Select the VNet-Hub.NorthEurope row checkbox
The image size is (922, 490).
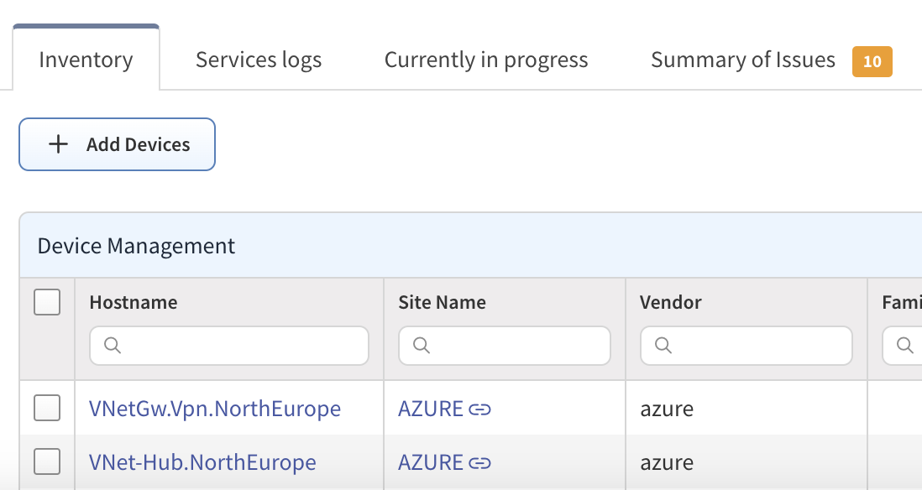pyautogui.click(x=47, y=462)
